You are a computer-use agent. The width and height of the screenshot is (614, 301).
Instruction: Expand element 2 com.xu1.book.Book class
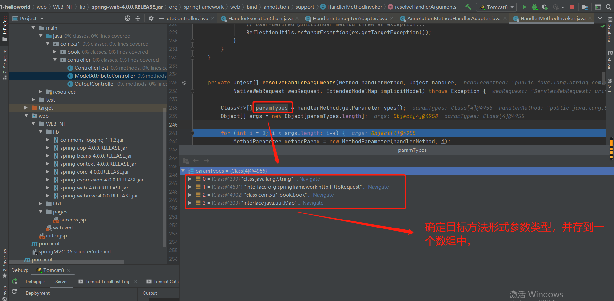pyautogui.click(x=190, y=195)
